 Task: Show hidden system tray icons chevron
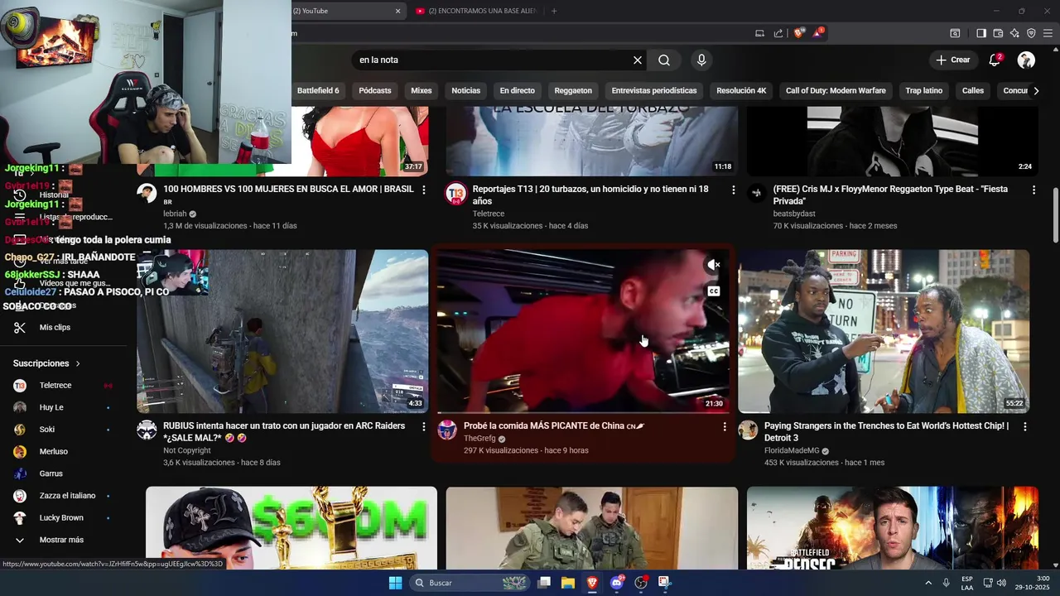coord(927,583)
